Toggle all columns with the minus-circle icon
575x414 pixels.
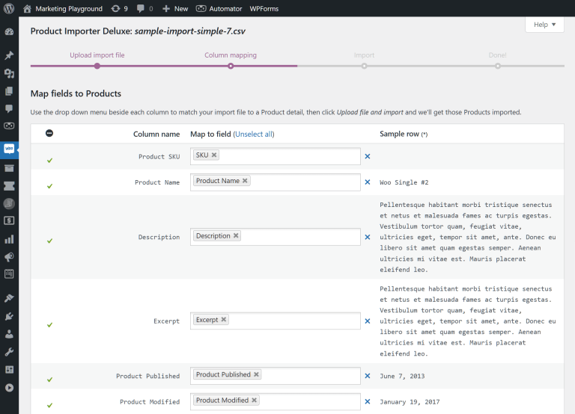tap(49, 133)
